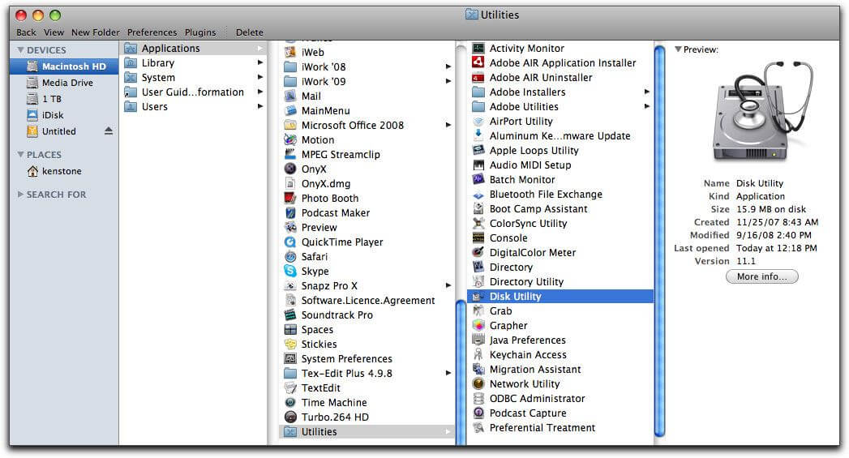Select Java Preferences in the list
This screenshot has height=458, width=849.
pos(560,340)
